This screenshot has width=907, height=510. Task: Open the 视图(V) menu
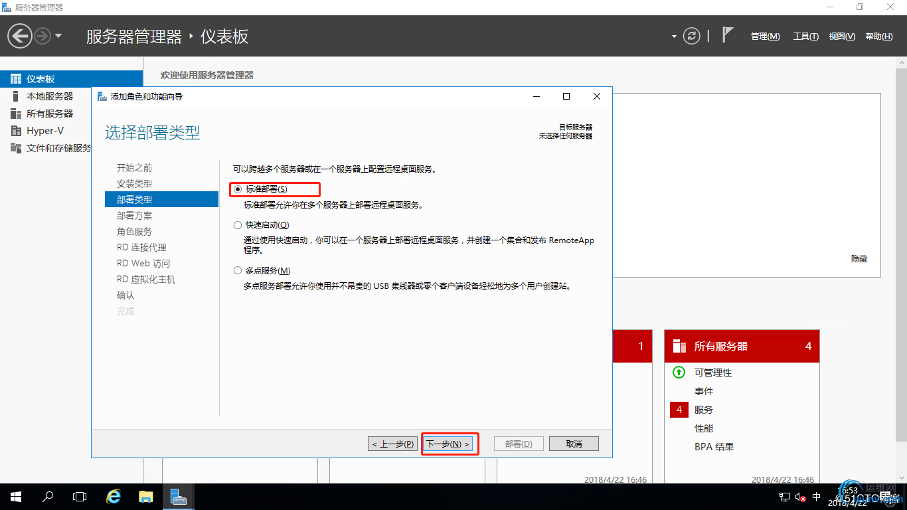coord(842,37)
